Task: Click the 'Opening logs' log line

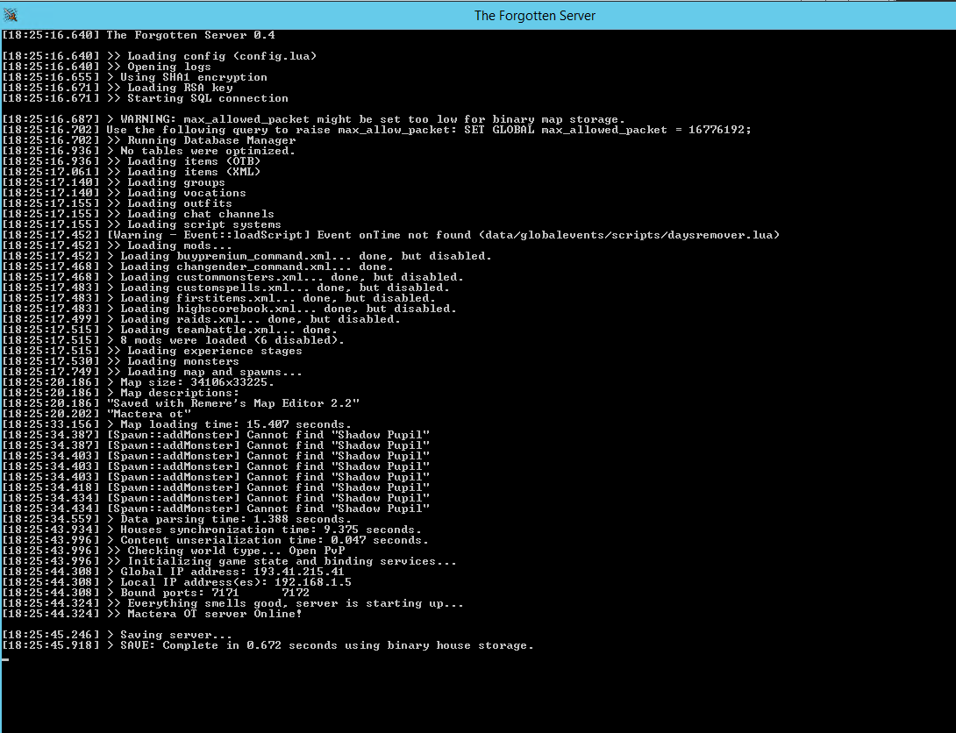Action: tap(107, 67)
